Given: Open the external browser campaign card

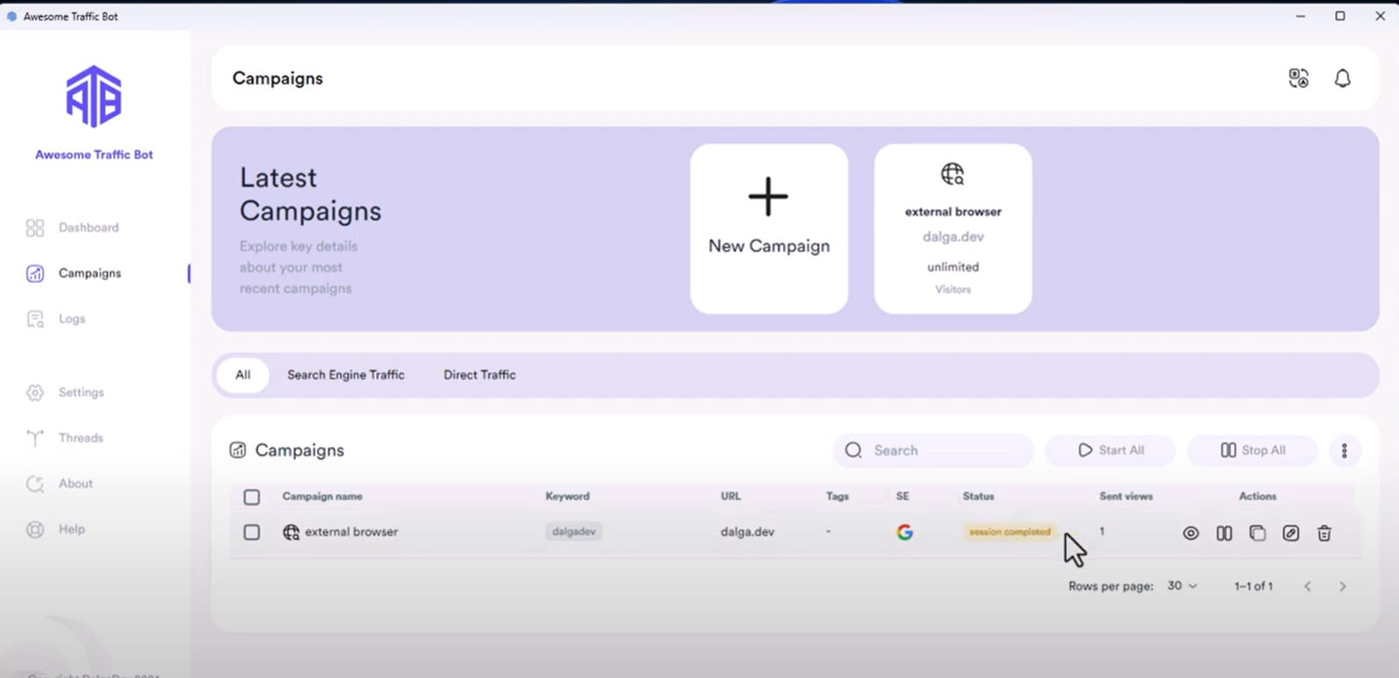Looking at the screenshot, I should pos(953,229).
